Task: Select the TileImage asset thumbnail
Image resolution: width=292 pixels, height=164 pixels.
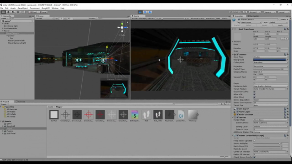Action: click(193, 114)
